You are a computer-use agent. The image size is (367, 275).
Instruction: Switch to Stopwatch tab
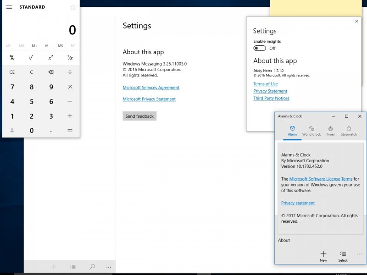point(349,131)
